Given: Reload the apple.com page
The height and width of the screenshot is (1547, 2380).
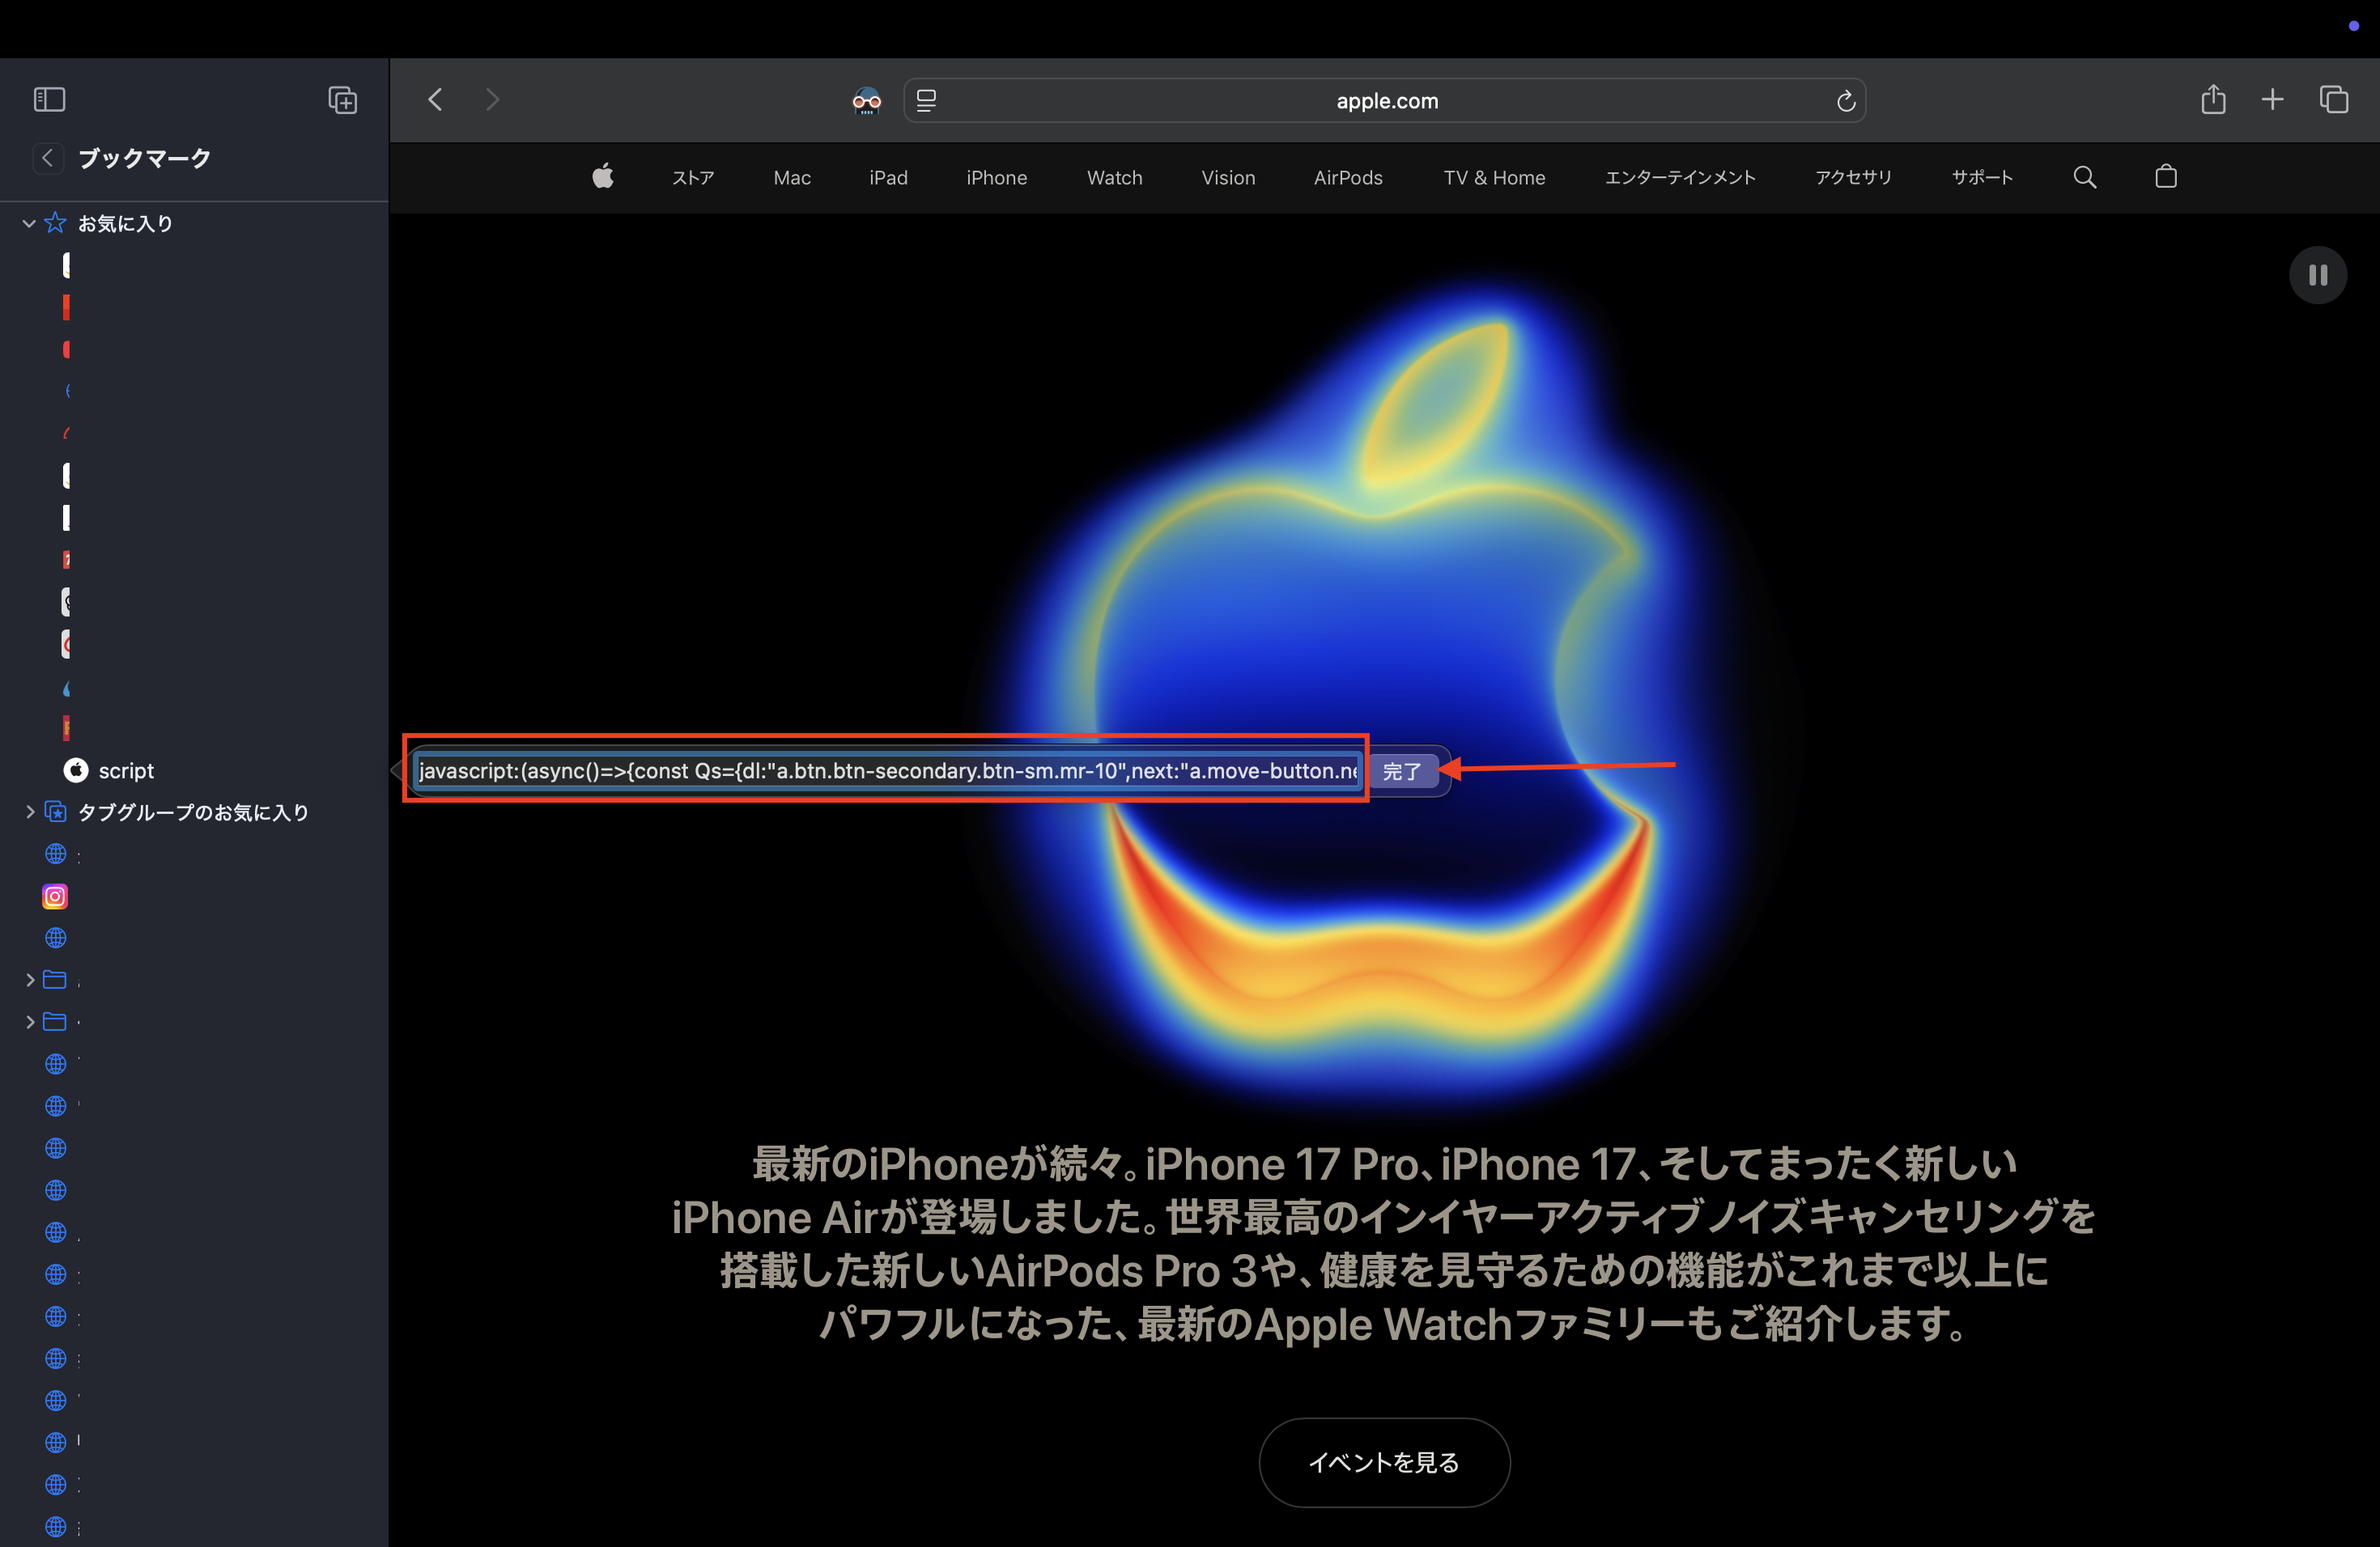Looking at the screenshot, I should coord(1845,101).
